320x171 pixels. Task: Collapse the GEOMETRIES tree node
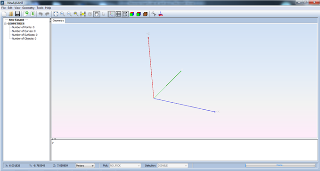tap(5, 24)
